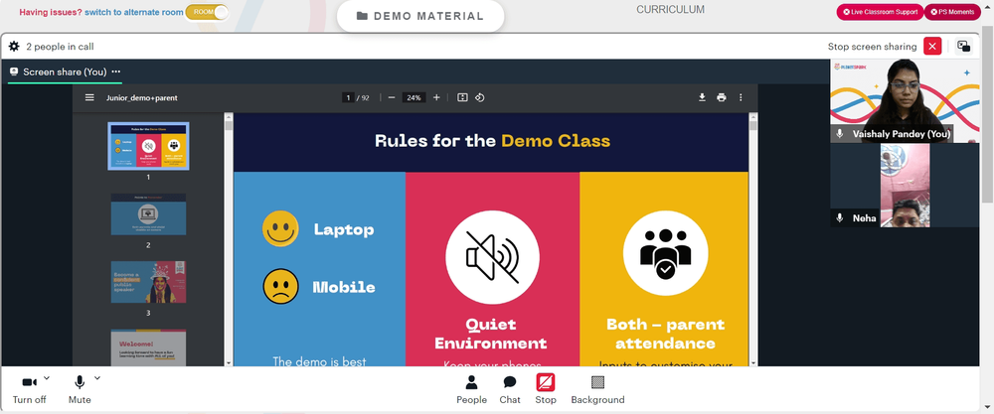Toggle the PDF sidebar hamburger menu
This screenshot has width=994, height=414.
point(90,97)
